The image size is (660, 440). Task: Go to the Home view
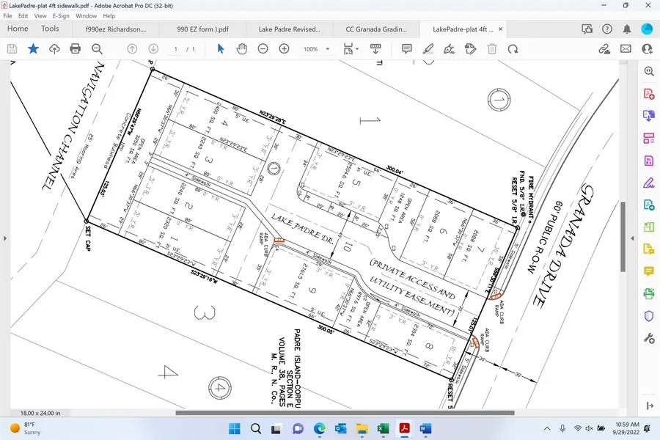point(18,29)
